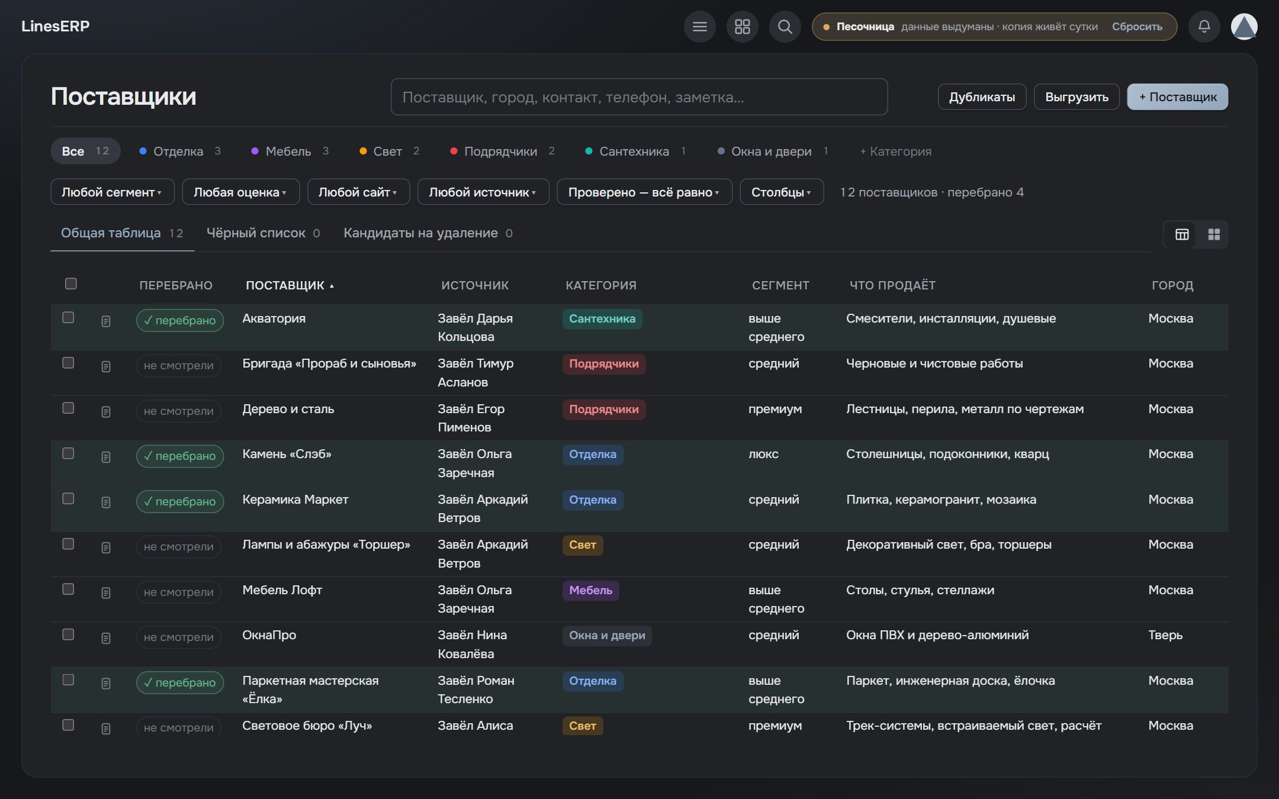Viewport: 1279px width, 799px height.
Task: Open the apps grid icon
Action: pos(742,27)
